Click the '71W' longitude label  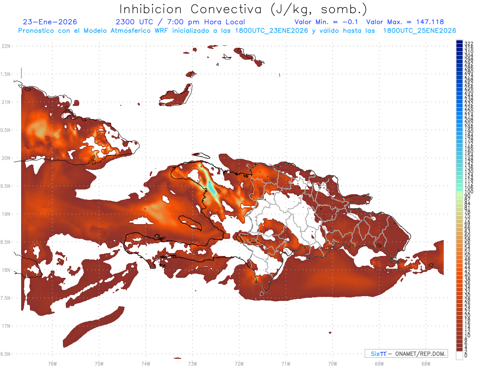click(x=286, y=363)
